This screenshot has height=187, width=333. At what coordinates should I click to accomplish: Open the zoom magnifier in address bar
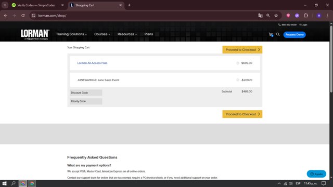[268, 16]
